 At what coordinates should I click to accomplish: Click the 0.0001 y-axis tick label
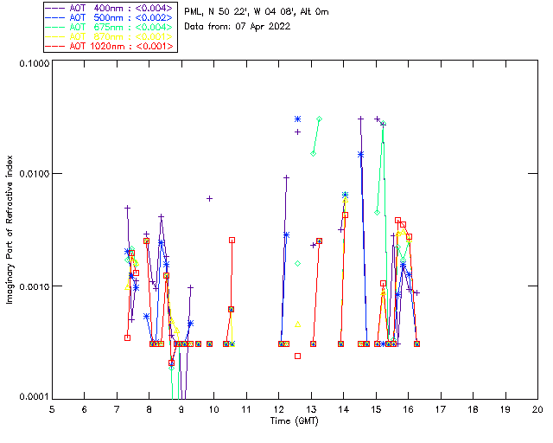(x=32, y=397)
